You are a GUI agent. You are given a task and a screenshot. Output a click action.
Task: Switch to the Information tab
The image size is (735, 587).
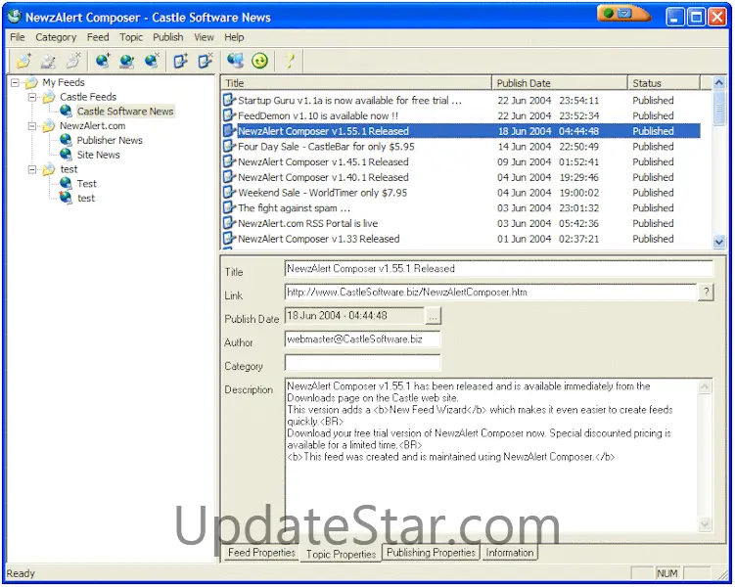pos(510,553)
